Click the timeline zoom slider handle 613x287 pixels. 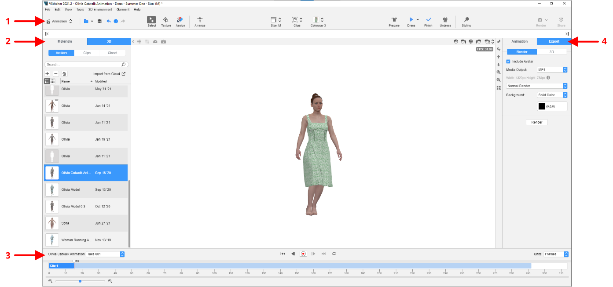point(80,281)
